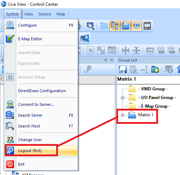Click the search magnifier monitor toolbar icon
The image size is (180, 175).
pyautogui.click(x=90, y=26)
